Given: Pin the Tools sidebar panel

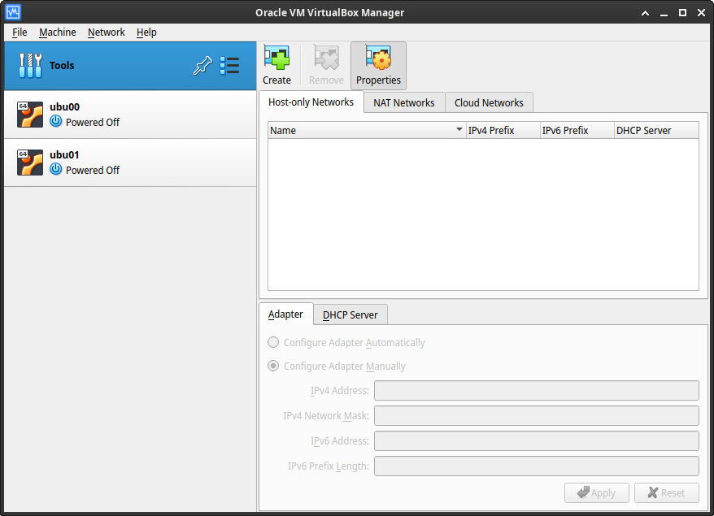Looking at the screenshot, I should 202,66.
